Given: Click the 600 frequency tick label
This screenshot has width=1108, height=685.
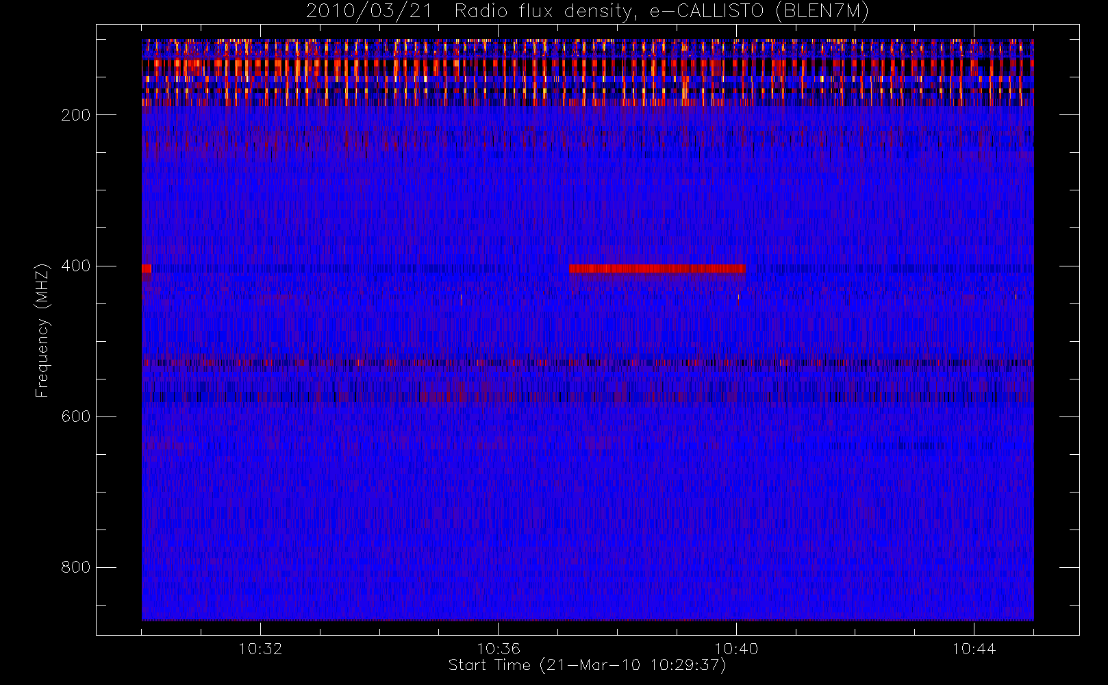Looking at the screenshot, I should point(76,416).
